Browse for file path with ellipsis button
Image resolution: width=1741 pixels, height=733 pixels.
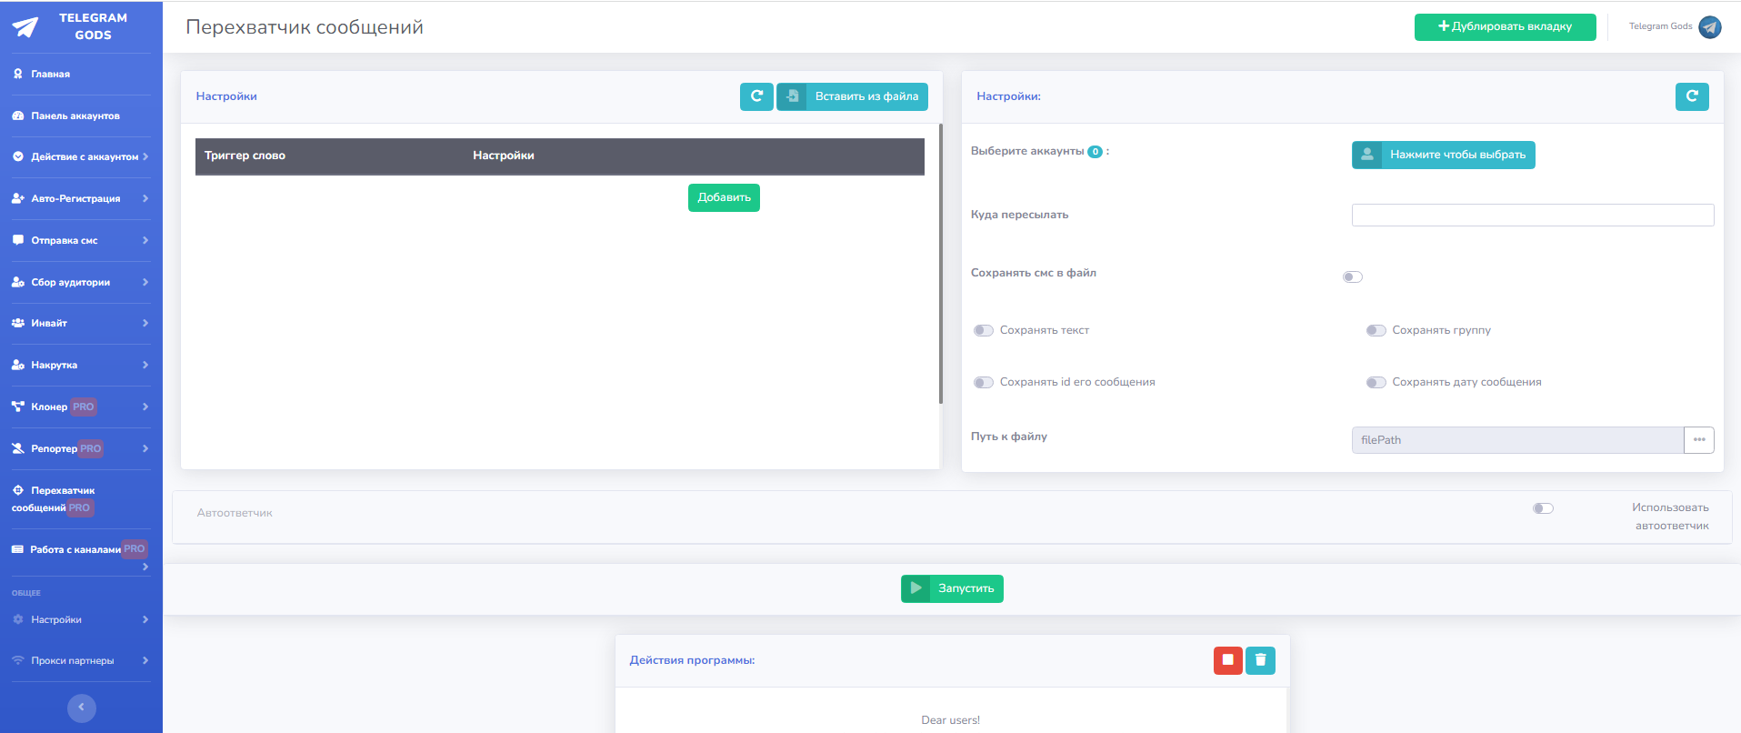1699,440
